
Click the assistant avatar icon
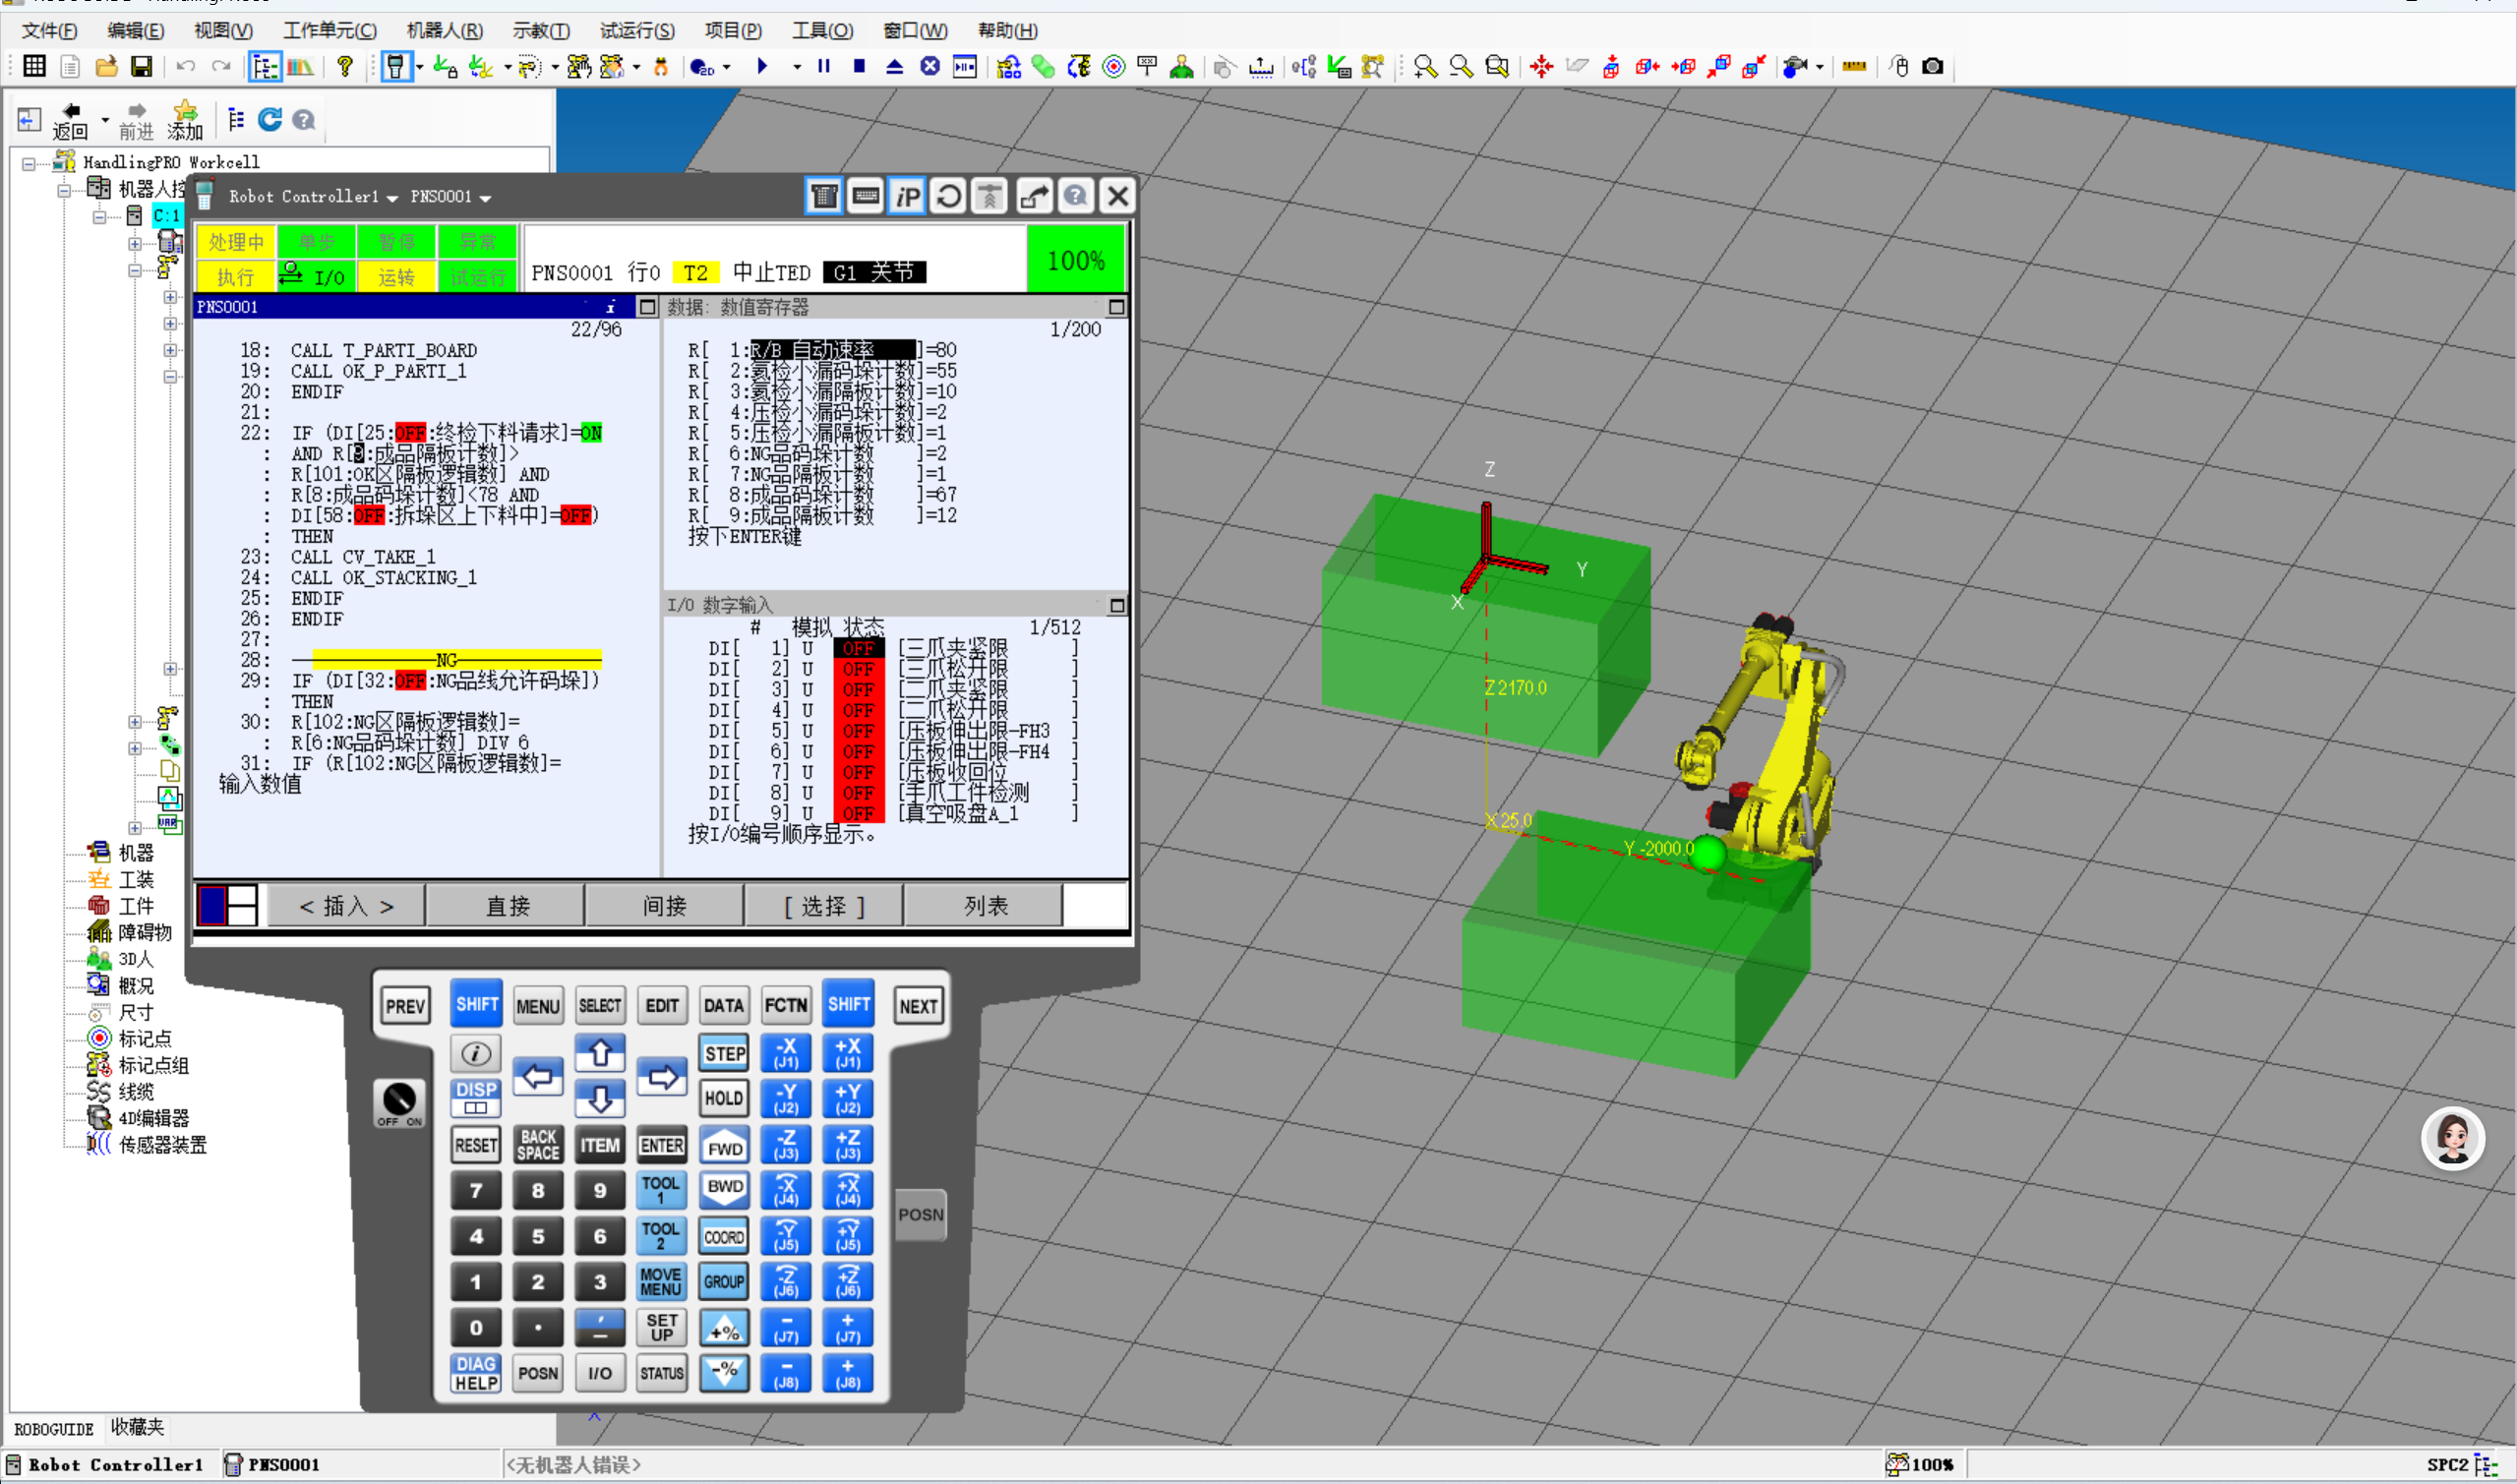point(2452,1139)
